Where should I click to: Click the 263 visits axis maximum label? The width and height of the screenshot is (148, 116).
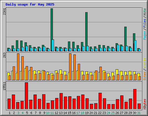point(4,55)
